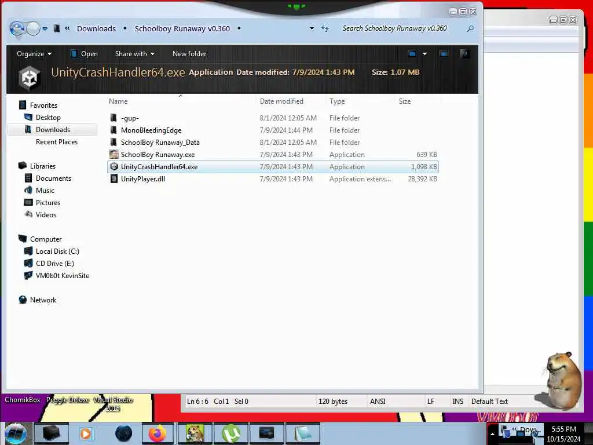Open media player from taskbar
The image size is (593, 445).
(86, 433)
